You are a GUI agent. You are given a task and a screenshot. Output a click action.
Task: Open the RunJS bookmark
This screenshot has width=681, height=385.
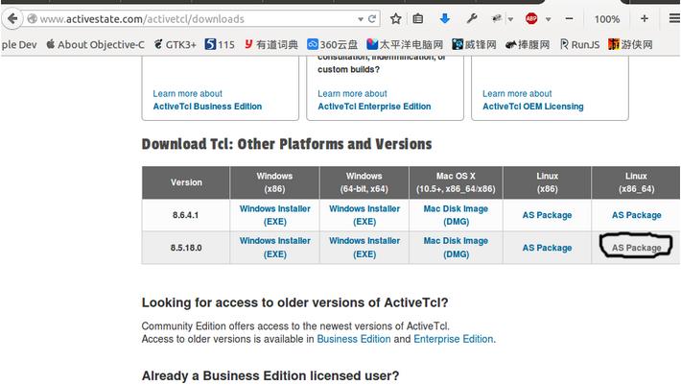pos(579,44)
